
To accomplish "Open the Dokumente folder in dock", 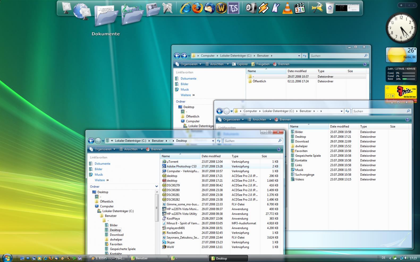I will point(106,16).
